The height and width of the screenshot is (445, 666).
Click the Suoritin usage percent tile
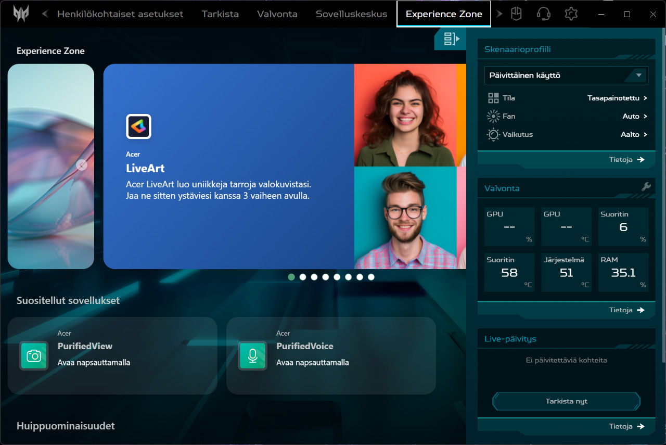(x=623, y=227)
